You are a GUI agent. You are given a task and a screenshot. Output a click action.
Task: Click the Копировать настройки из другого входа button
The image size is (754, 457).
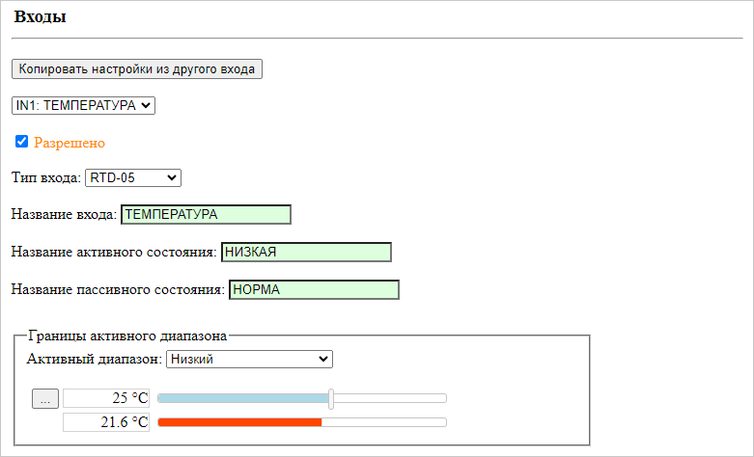tap(136, 69)
